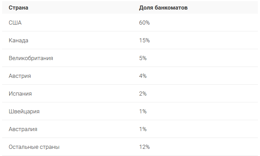Click the Австрия country name
Image resolution: width=260 pixels, height=156 pixels.
pyautogui.click(x=20, y=76)
